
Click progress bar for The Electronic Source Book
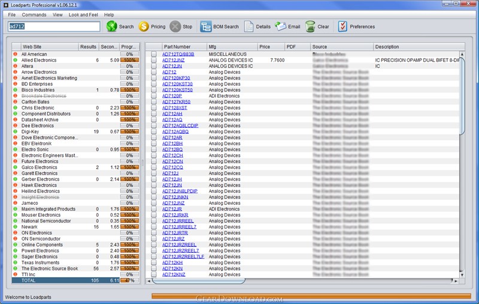point(129,268)
